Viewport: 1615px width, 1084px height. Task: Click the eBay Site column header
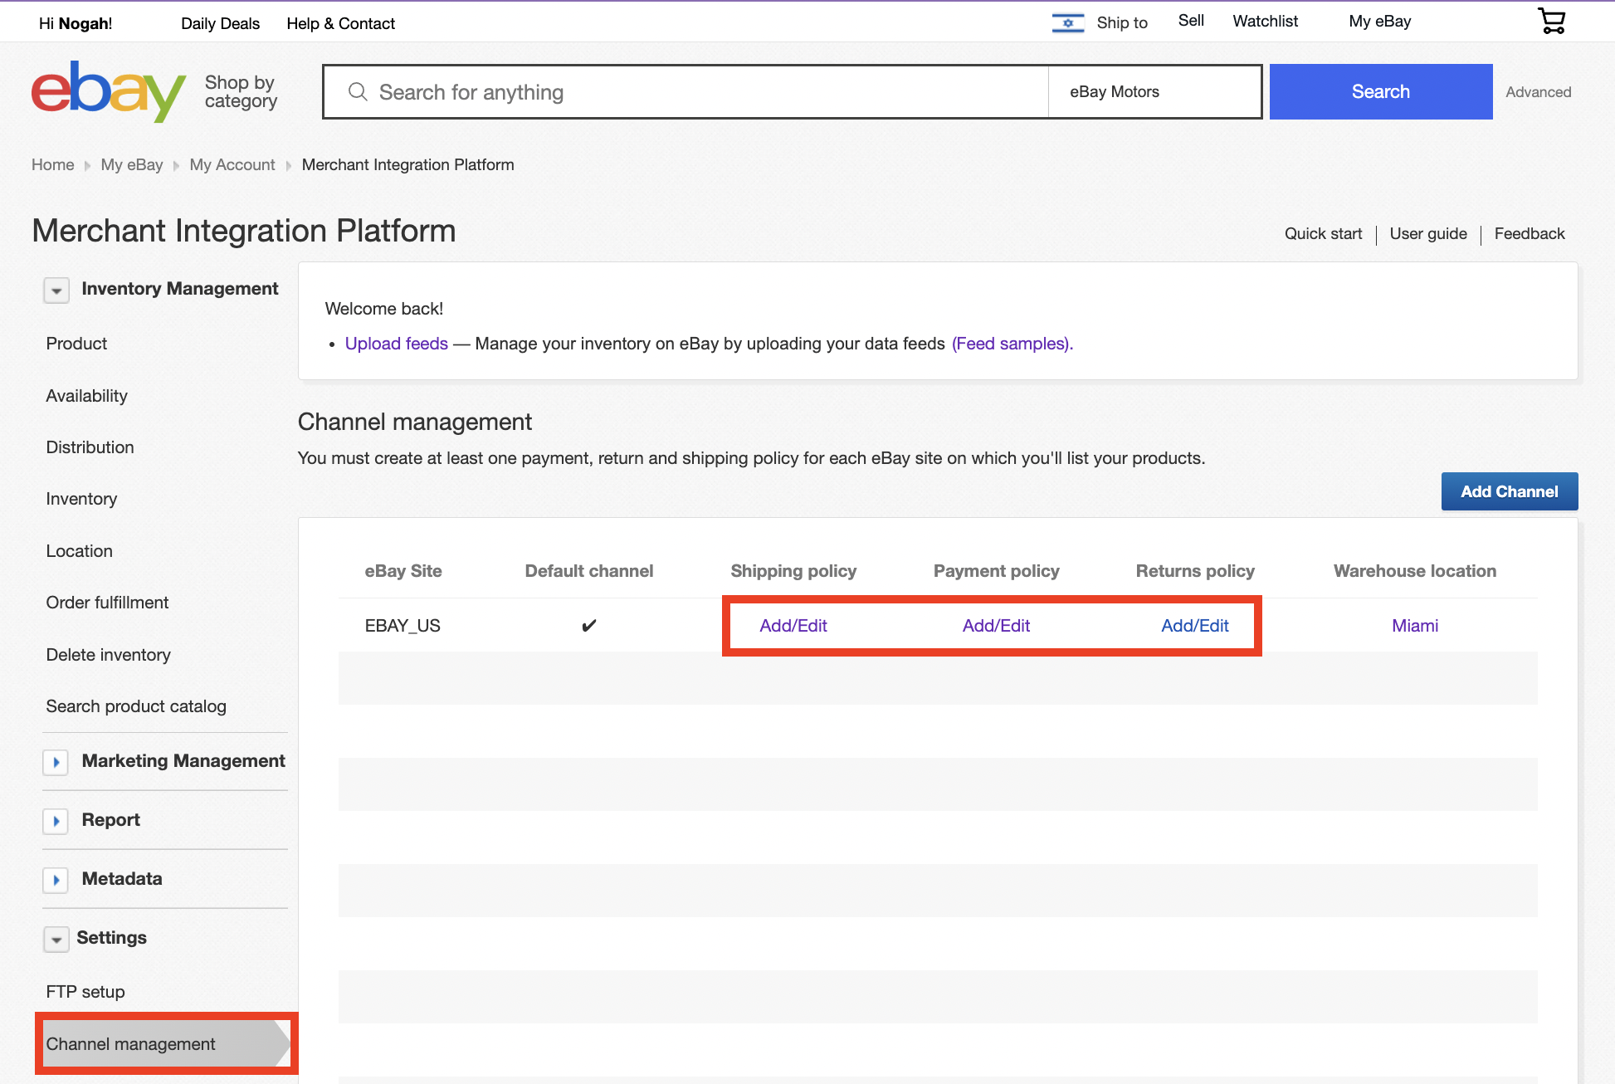(x=403, y=571)
